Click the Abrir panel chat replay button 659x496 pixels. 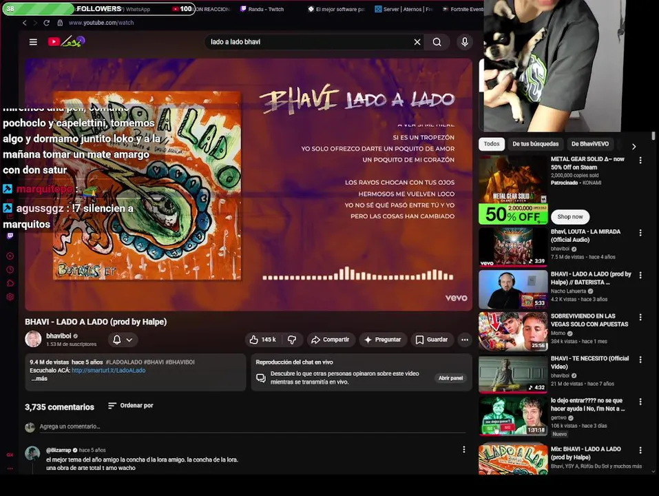click(450, 378)
